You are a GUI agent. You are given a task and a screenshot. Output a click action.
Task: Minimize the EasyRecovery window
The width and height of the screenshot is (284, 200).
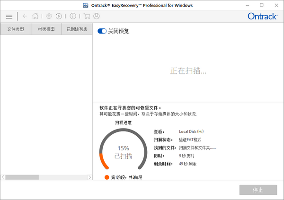[x=248, y=5]
